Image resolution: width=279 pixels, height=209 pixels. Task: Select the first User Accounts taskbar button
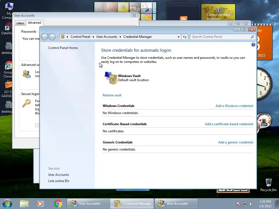89,204
